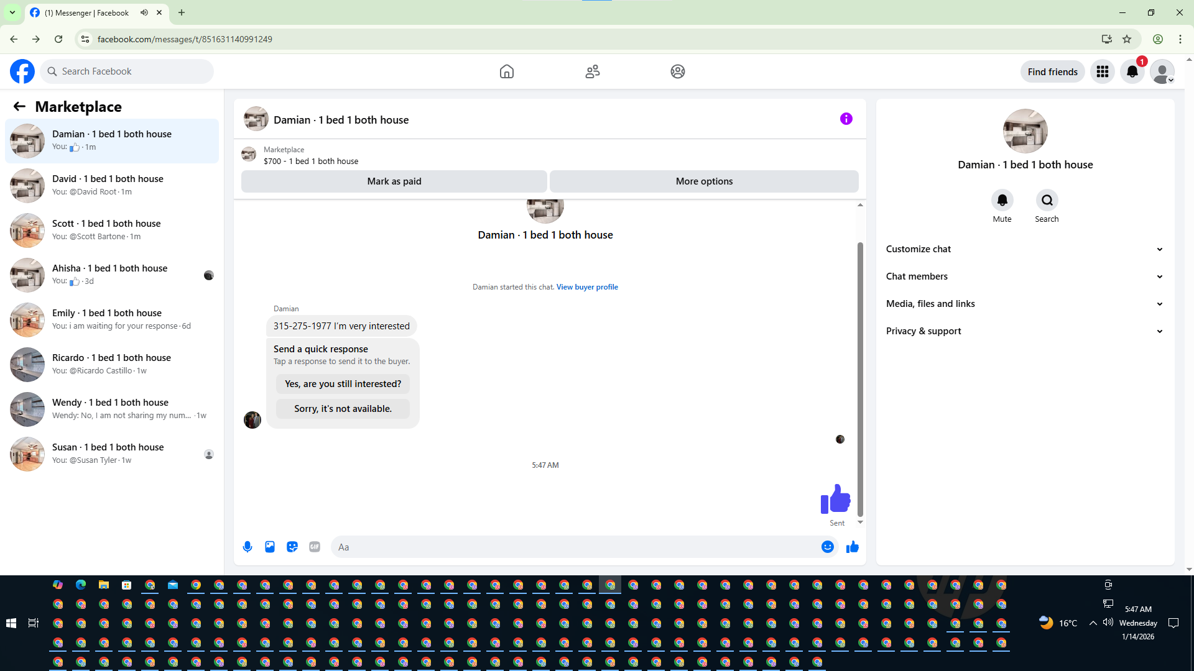The image size is (1194, 671).
Task: Click the purple conversation info icon
Action: coord(846,119)
